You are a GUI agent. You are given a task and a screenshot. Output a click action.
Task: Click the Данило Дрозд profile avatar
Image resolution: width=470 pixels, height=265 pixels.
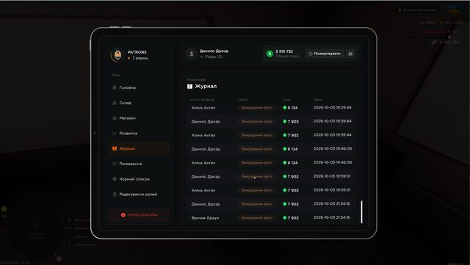[191, 54]
